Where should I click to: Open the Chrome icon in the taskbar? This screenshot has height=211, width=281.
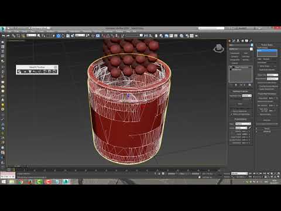20,182
